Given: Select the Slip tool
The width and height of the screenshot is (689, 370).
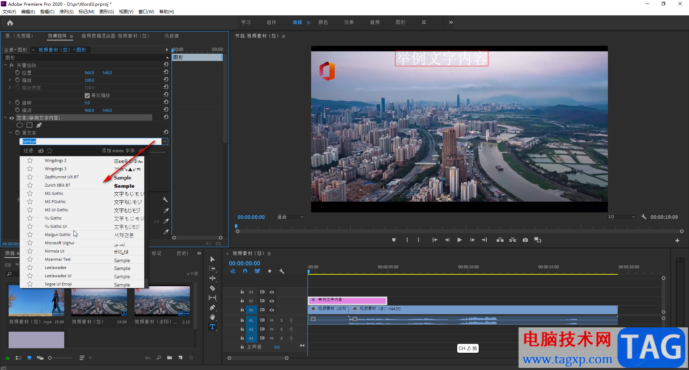Looking at the screenshot, I should click(212, 298).
